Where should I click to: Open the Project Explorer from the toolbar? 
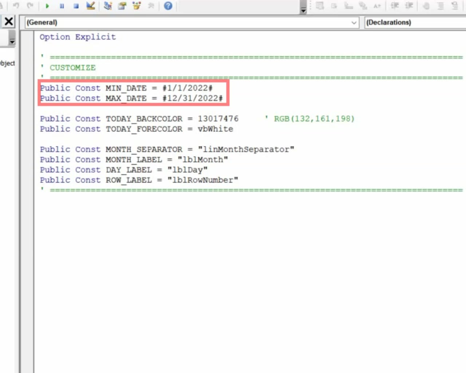click(x=108, y=6)
